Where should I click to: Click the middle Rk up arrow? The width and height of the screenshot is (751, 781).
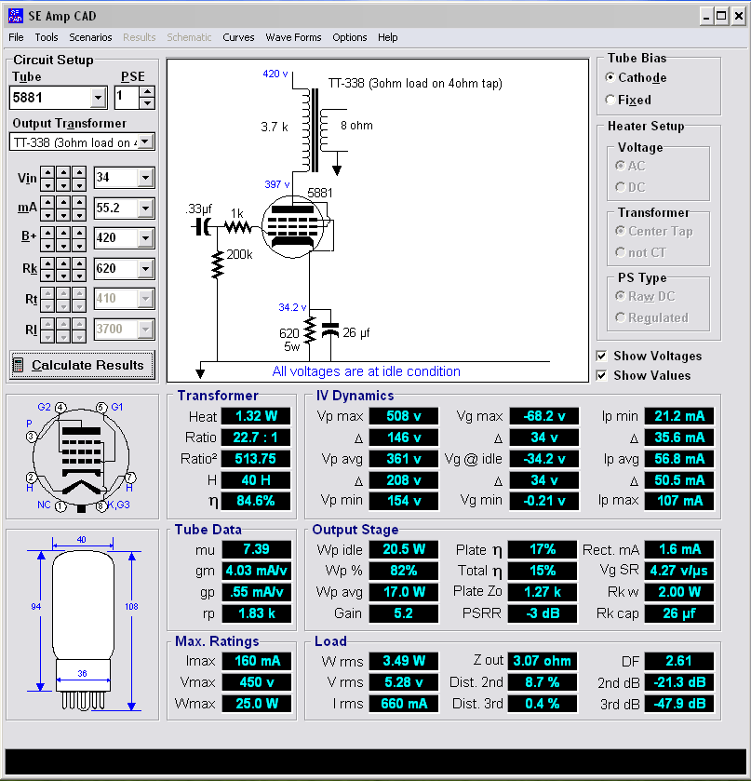click(63, 263)
